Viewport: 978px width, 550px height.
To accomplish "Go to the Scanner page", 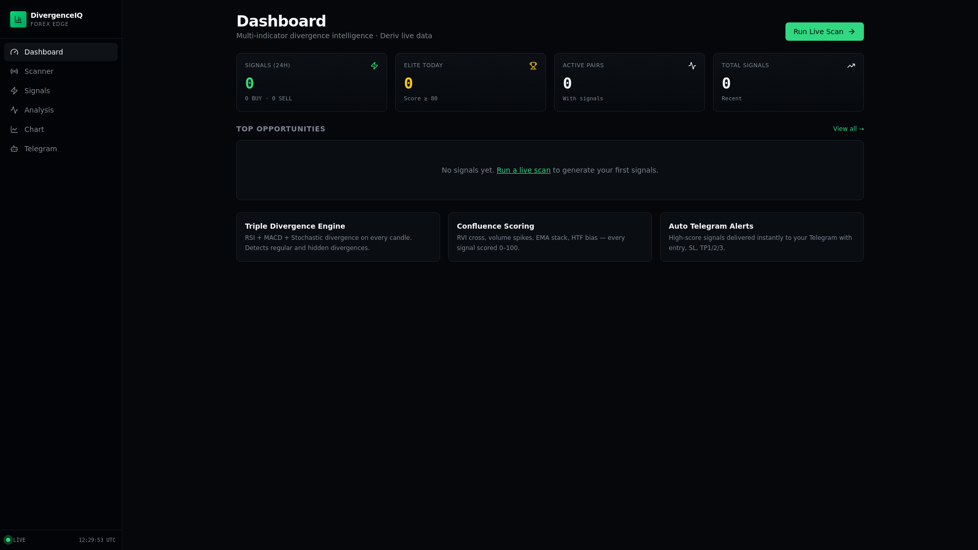I will (x=61, y=71).
